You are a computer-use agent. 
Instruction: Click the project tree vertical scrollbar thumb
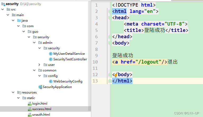(x=90, y=56)
